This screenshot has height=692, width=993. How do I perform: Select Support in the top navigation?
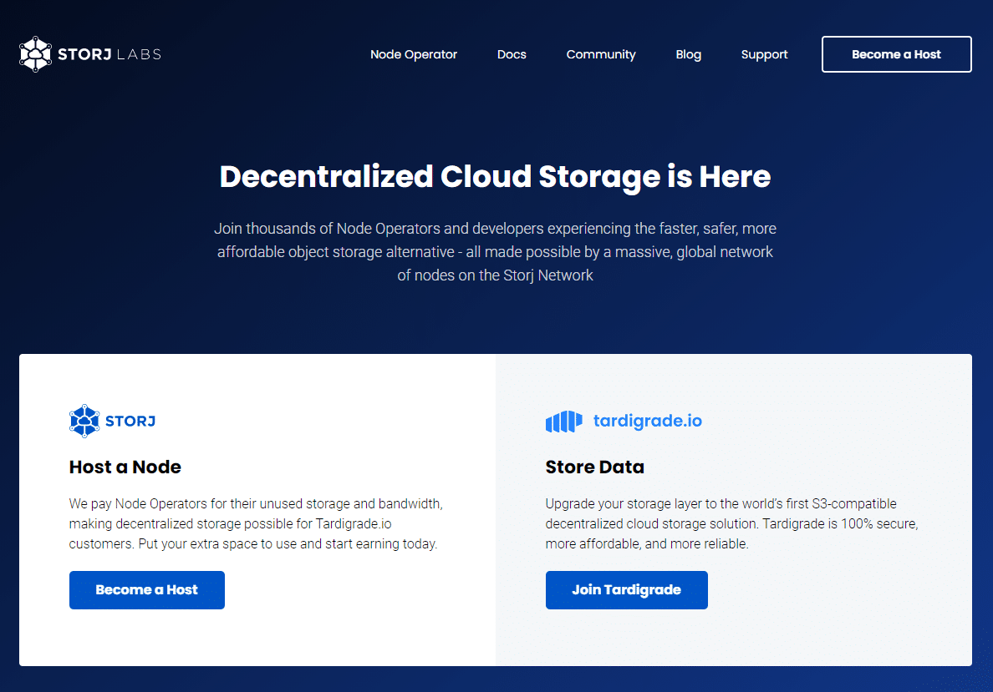pyautogui.click(x=764, y=54)
